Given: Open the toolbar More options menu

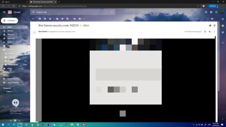Looking at the screenshot, I should pos(84,19).
